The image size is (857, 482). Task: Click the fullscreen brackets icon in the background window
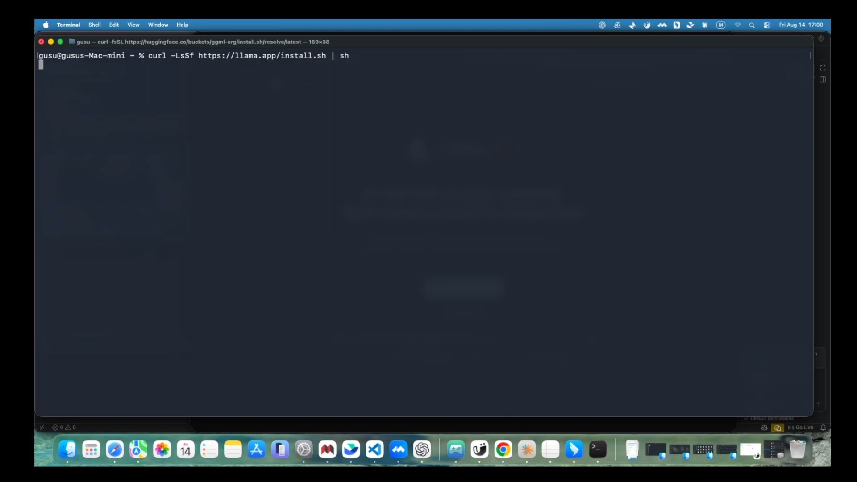[x=823, y=68]
